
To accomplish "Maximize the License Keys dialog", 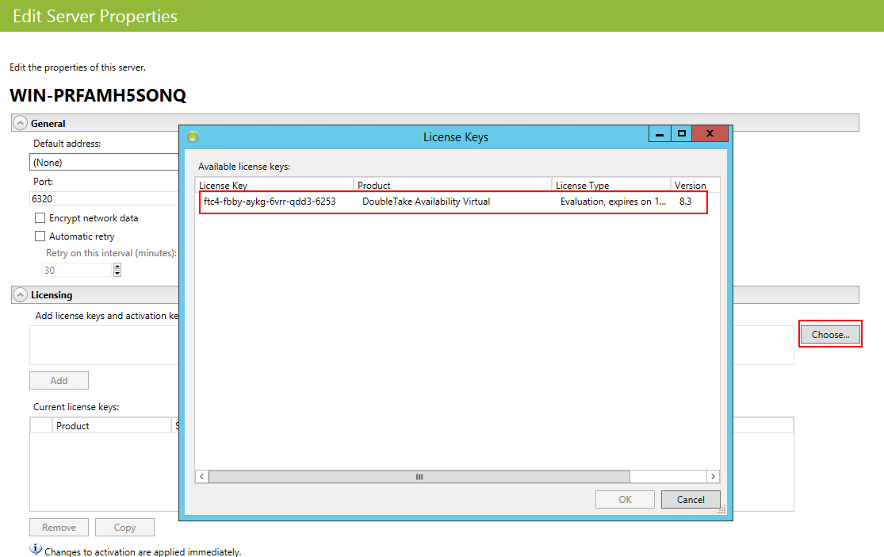I will 680,133.
